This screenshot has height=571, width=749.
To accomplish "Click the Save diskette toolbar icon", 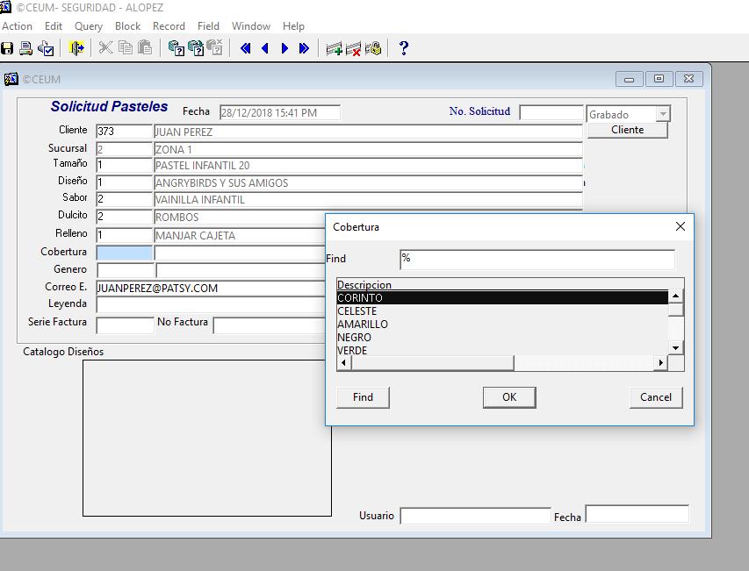I will coord(7,48).
